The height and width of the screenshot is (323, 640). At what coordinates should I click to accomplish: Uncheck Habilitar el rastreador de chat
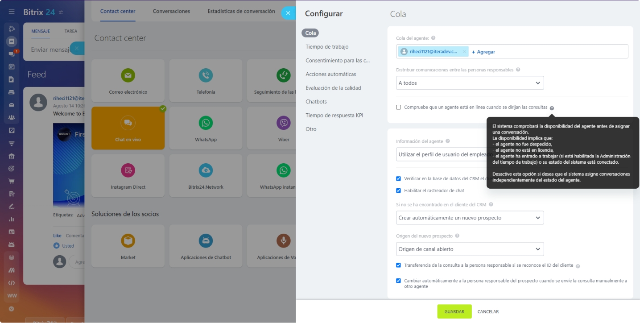(399, 190)
